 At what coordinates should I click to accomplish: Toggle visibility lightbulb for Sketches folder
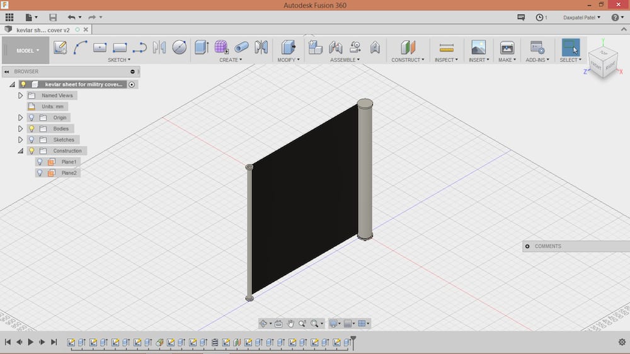(x=31, y=140)
